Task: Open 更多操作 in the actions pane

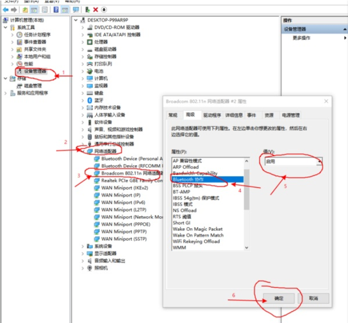Action: point(301,38)
